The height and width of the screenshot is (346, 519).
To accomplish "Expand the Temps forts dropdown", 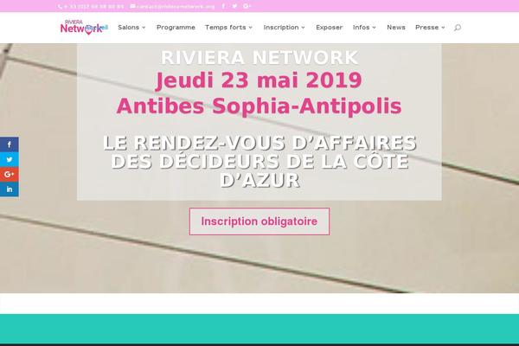I will pos(228,28).
